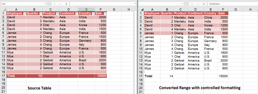
Task: Click the left window Insert Function fx icon
Action: click(66, 4)
